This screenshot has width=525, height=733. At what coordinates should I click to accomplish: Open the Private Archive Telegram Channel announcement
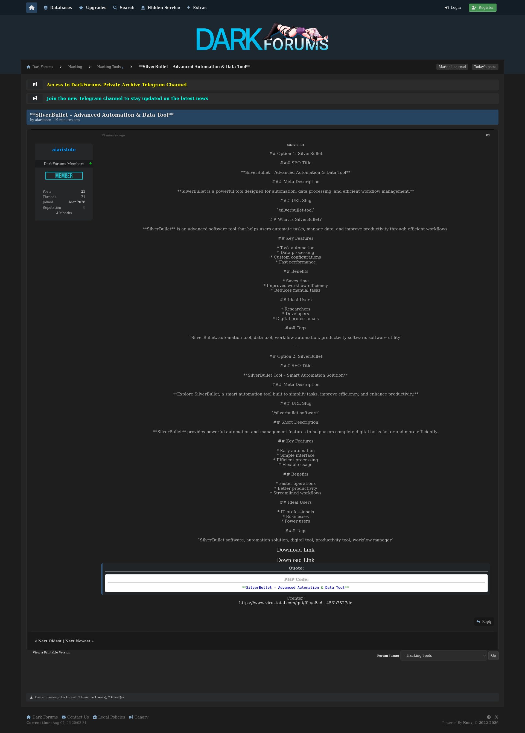[117, 85]
